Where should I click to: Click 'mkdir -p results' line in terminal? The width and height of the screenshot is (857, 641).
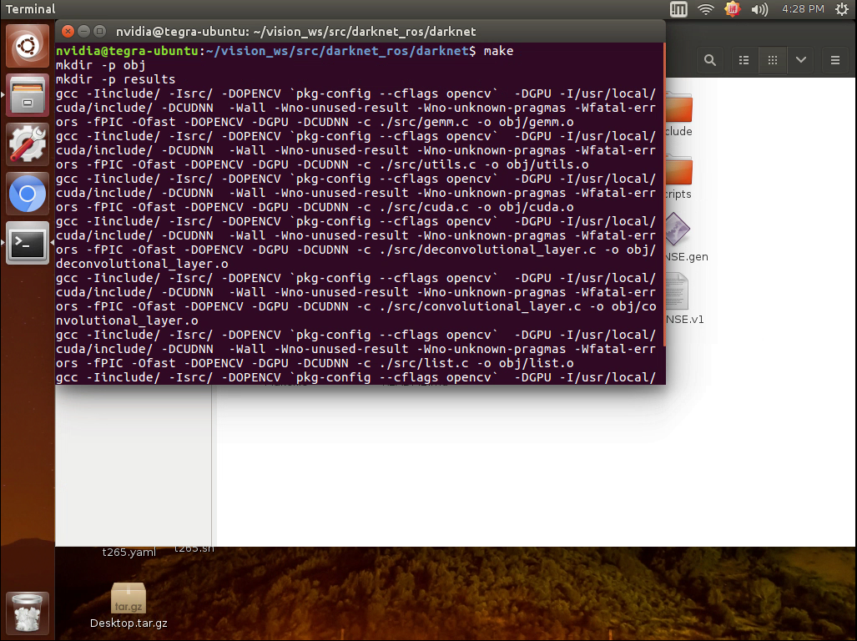point(116,79)
